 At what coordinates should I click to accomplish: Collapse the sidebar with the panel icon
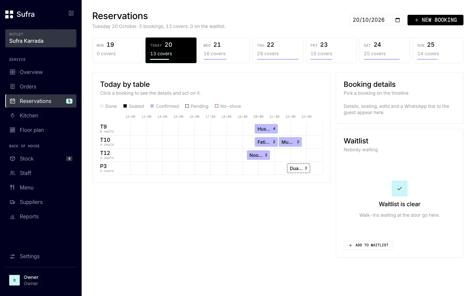[71, 13]
